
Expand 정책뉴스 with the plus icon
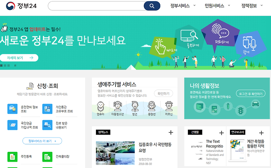[171, 132]
